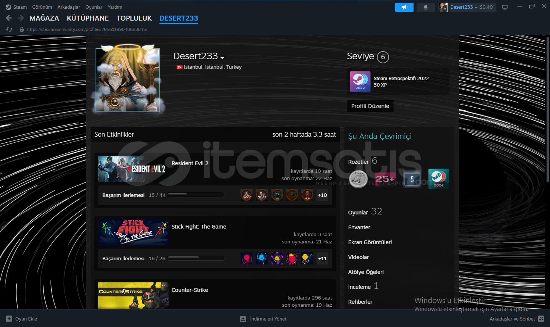The height and width of the screenshot is (327, 550).
Task: Open the notifications bell
Action: coord(426,7)
